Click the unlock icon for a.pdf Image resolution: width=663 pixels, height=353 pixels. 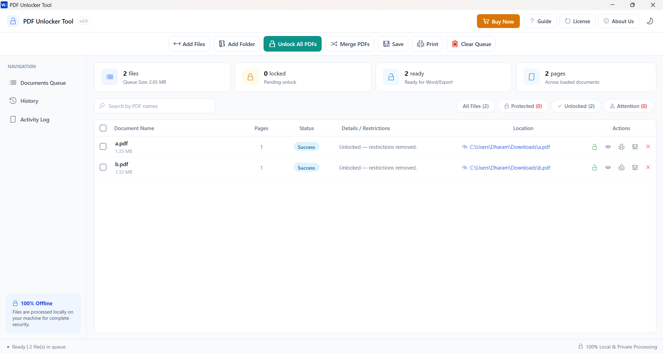pos(595,147)
